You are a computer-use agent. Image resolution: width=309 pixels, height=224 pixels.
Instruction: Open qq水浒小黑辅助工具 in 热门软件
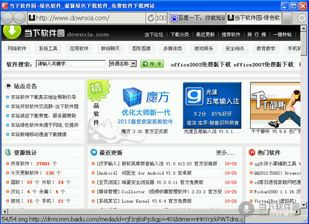click(277, 164)
